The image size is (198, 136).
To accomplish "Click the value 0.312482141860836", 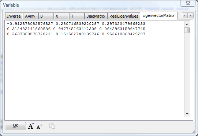I will click(29, 29).
